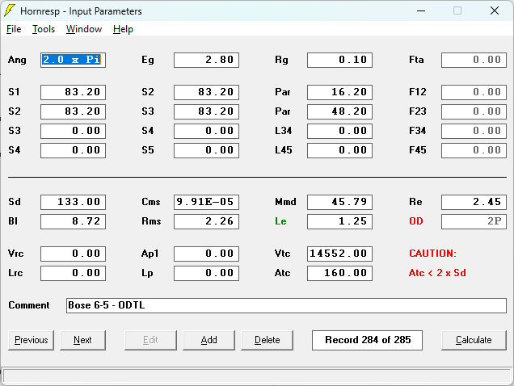Minimize the Hornresp window
Screen dimensions: 514x386
pyautogui.click(x=421, y=10)
